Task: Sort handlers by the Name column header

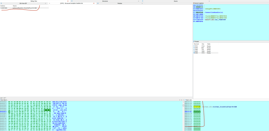Action: pyautogui.click(x=15, y=5)
